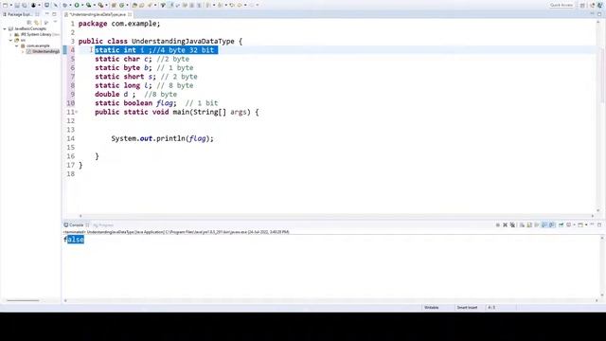Click line 5 'static char c' code
606x341 pixels.
(x=142, y=59)
